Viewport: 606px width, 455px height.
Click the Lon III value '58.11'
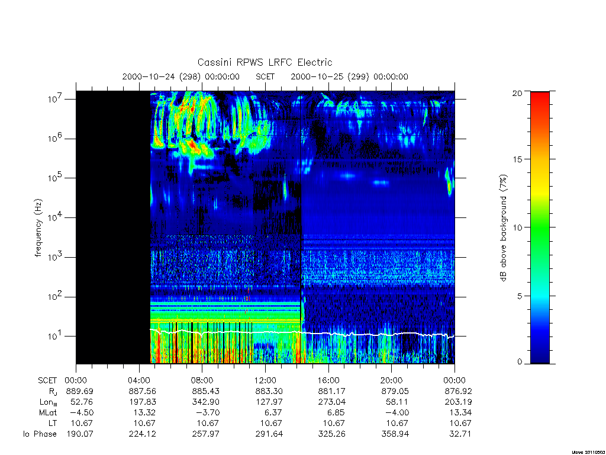(397, 402)
